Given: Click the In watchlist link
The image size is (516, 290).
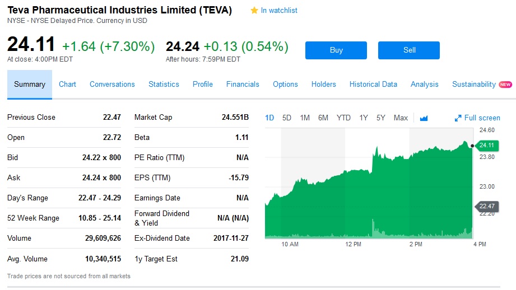Looking at the screenshot, I should 279,11.
